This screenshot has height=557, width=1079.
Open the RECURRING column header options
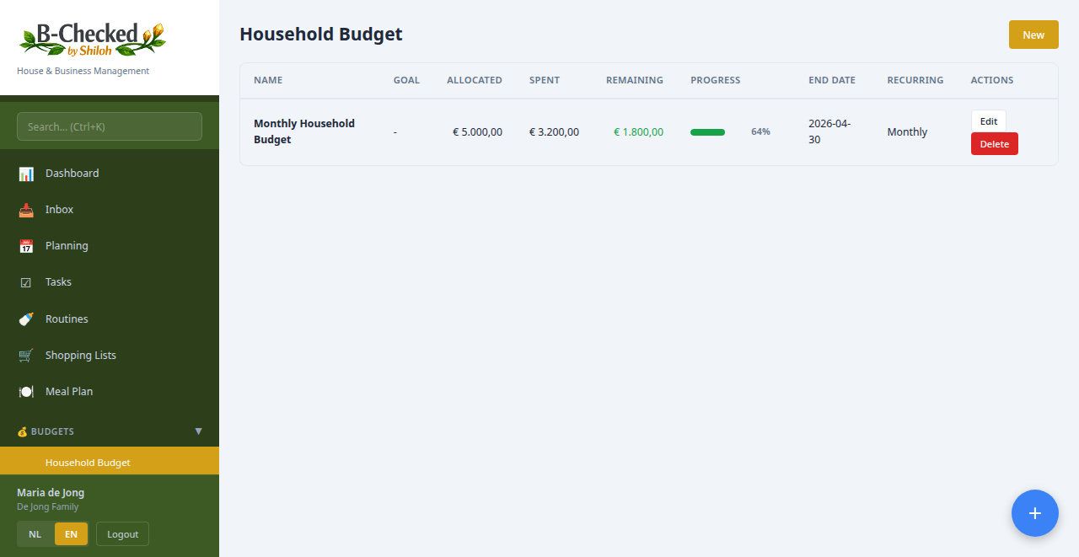[x=915, y=80]
